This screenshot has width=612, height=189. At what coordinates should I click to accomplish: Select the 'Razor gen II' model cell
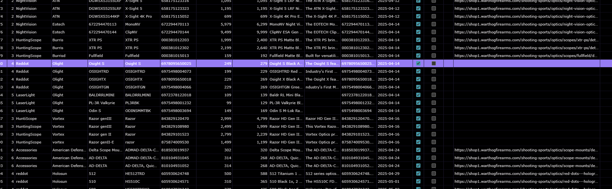coord(106,134)
